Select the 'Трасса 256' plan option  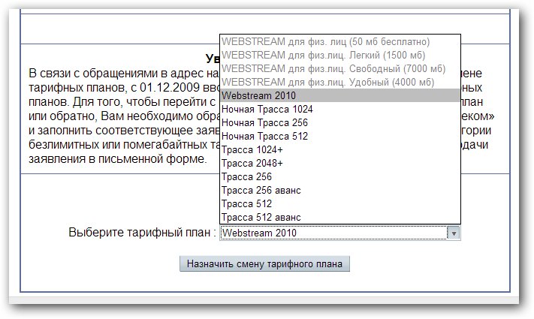340,176
